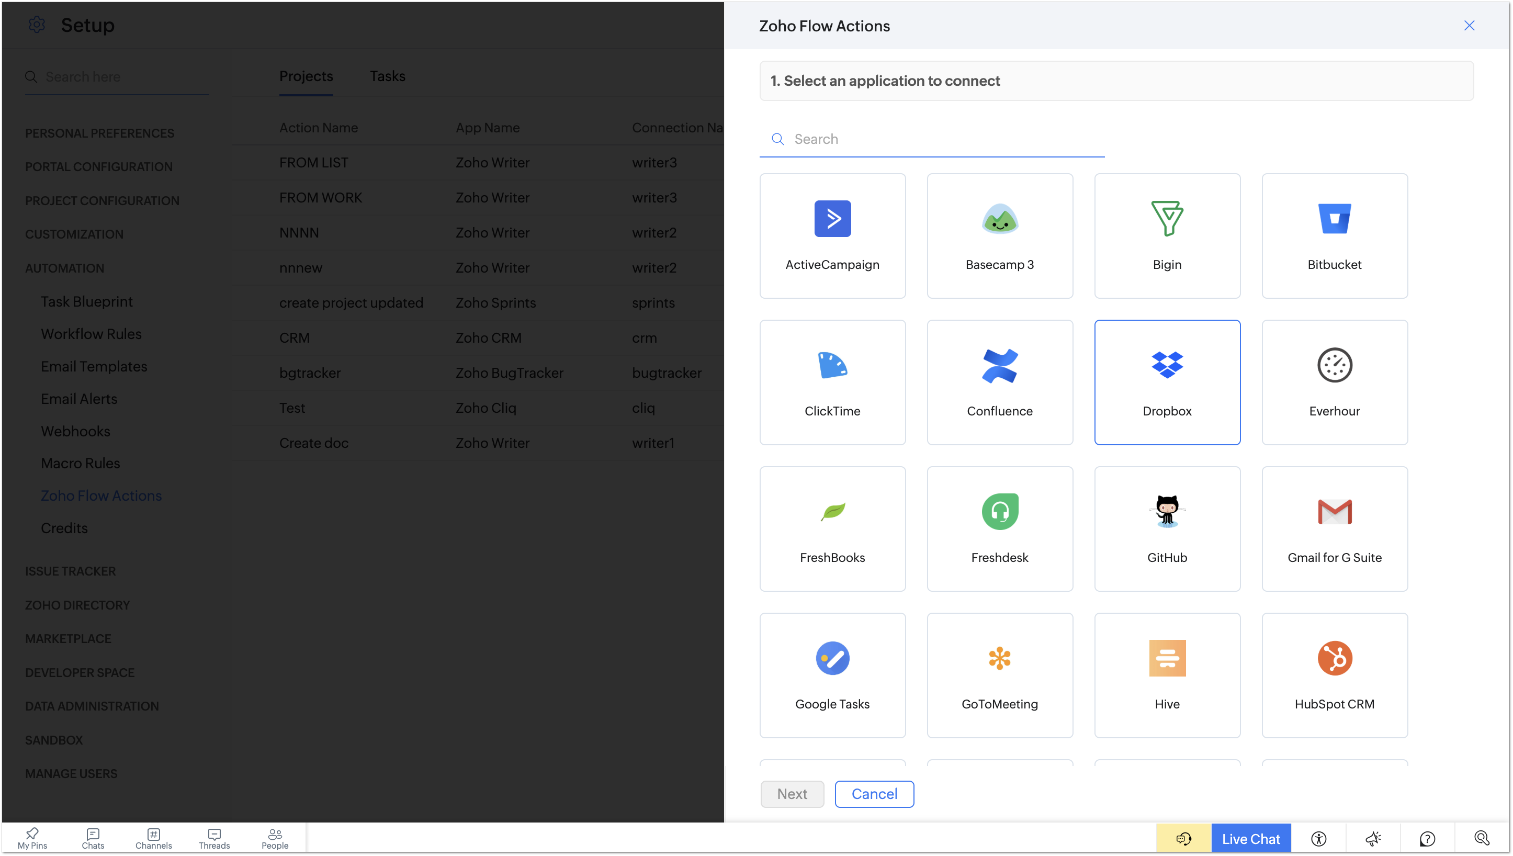Select the Dropbox app icon
1513x856 pixels.
(x=1167, y=365)
